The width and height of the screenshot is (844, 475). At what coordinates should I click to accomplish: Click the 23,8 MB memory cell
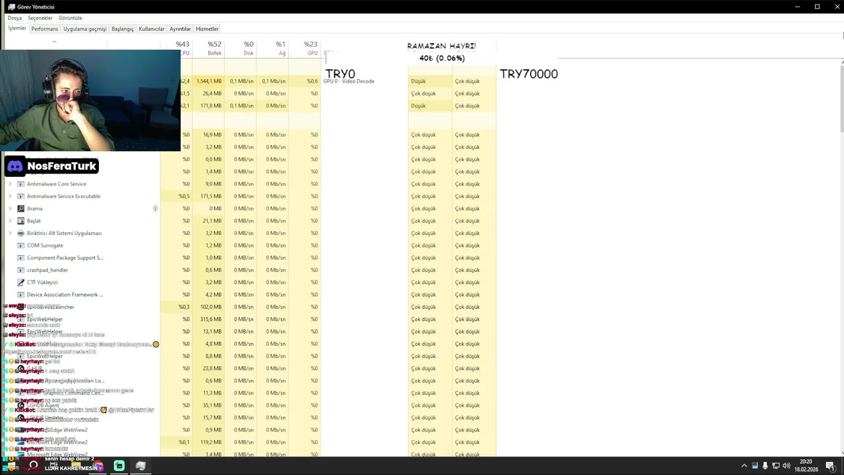(208, 369)
